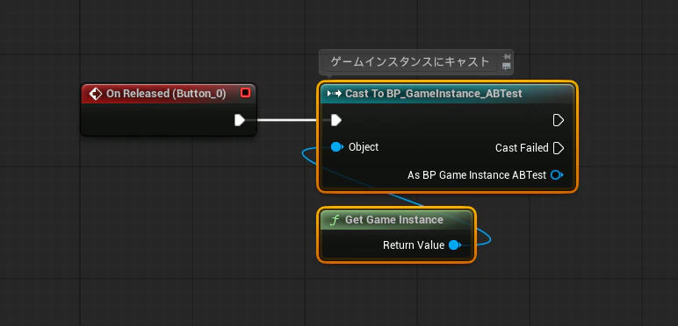Toggle comment bubble visibility icon below the pin
The height and width of the screenshot is (326, 678).
[x=507, y=67]
